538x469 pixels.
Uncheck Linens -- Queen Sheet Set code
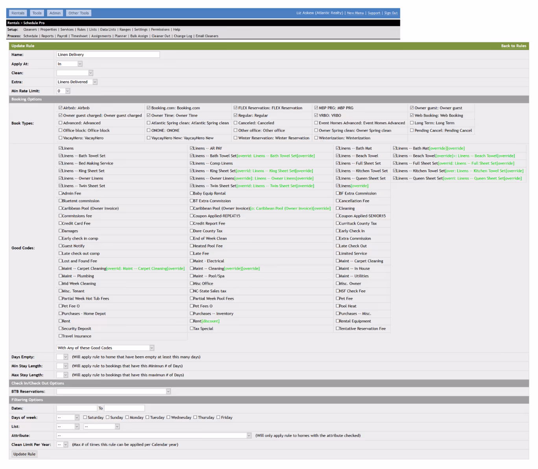pos(338,178)
